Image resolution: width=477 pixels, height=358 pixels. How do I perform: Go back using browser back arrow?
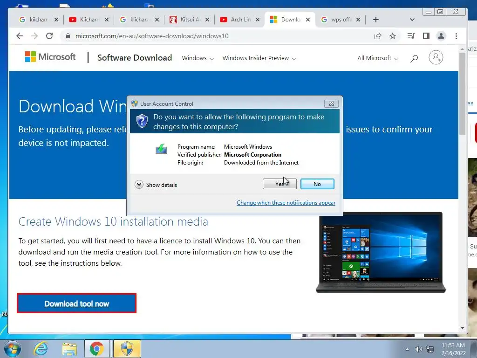[x=20, y=36]
